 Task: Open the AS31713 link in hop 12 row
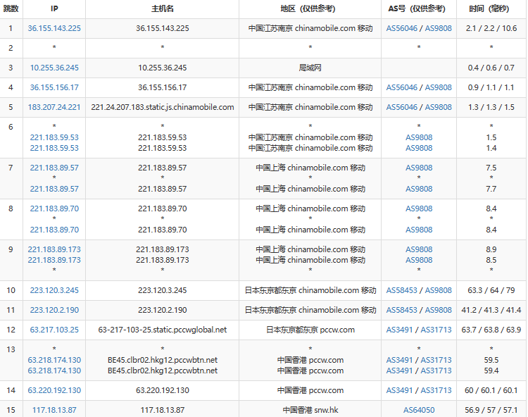436,330
